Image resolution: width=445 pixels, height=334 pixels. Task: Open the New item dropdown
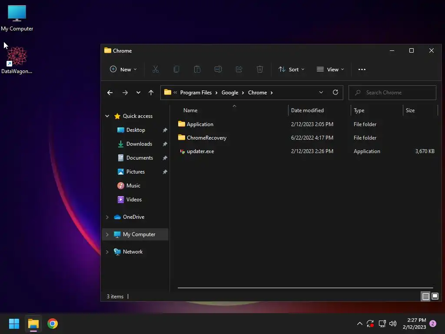(x=123, y=69)
